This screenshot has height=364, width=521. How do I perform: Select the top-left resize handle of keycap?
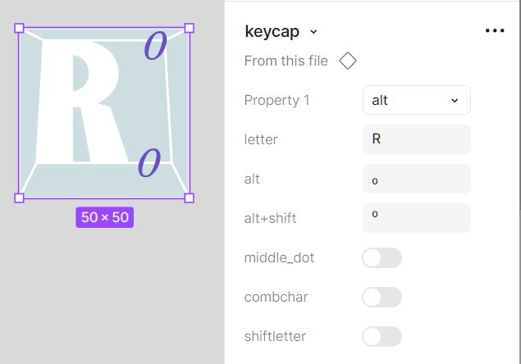coord(19,28)
